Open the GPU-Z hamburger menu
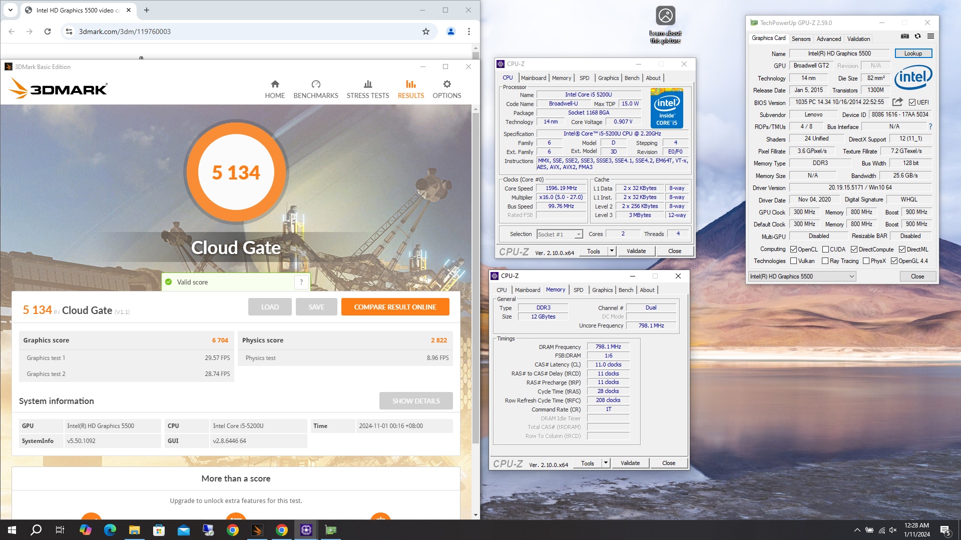 pyautogui.click(x=930, y=36)
